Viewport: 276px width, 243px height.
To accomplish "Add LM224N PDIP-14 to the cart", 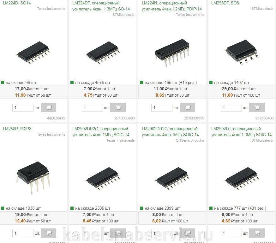I will pyautogui.click(x=187, y=107).
